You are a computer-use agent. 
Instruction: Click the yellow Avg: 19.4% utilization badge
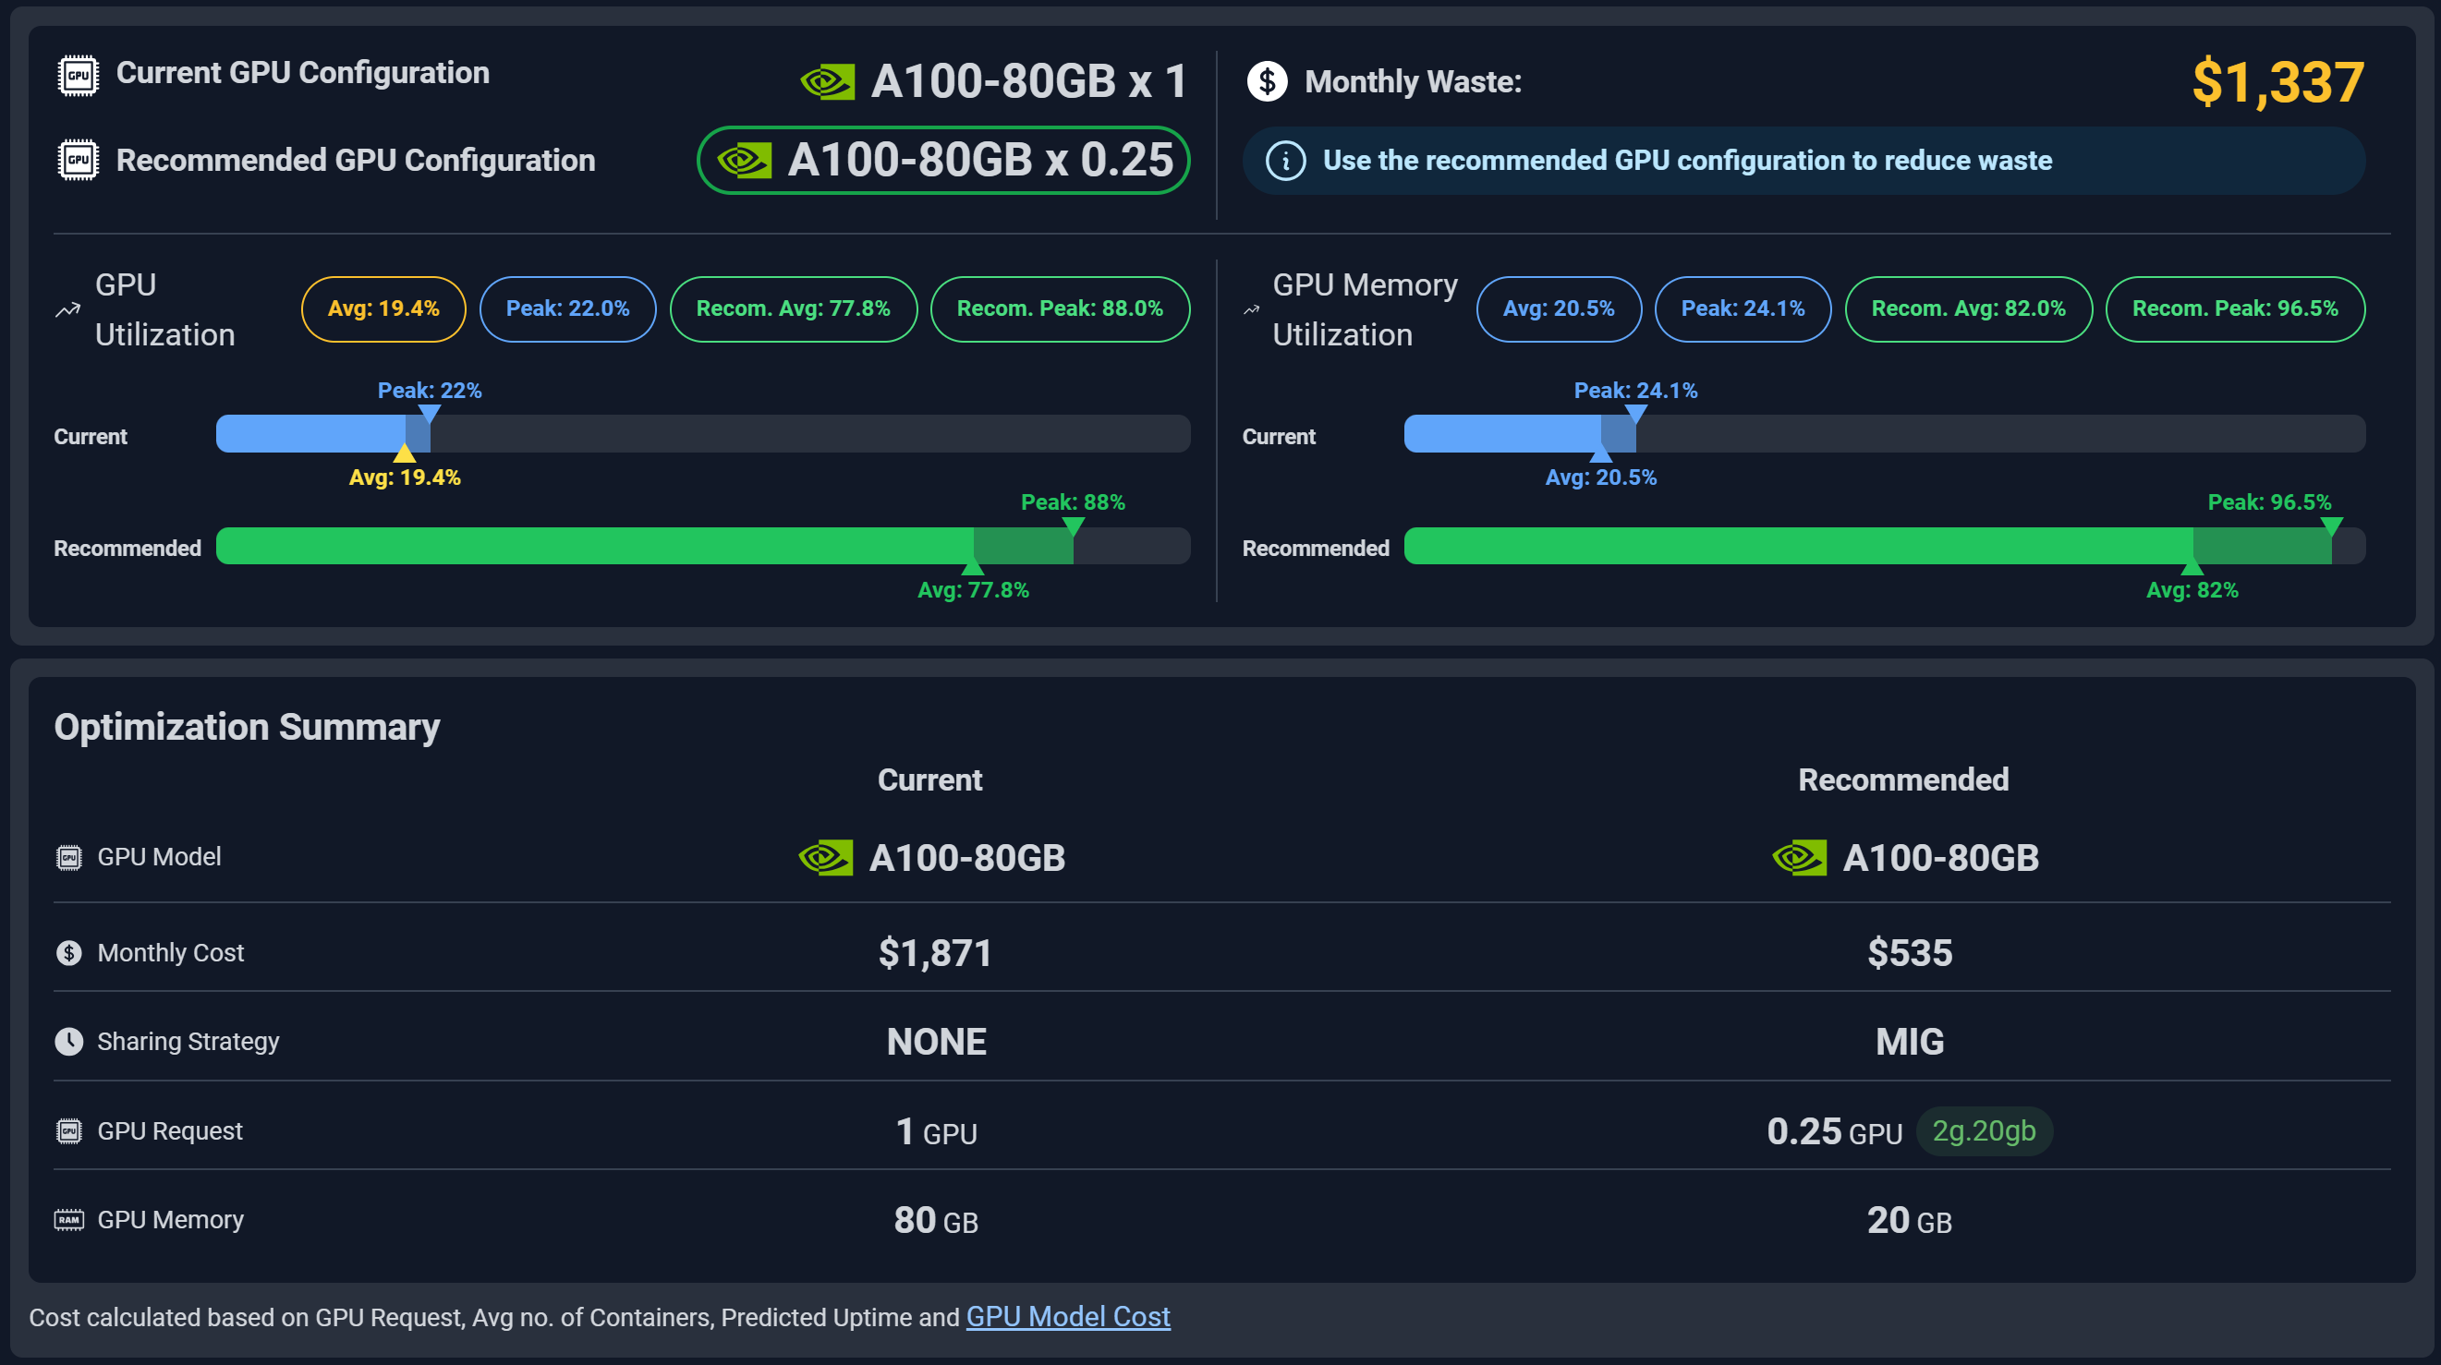[383, 308]
